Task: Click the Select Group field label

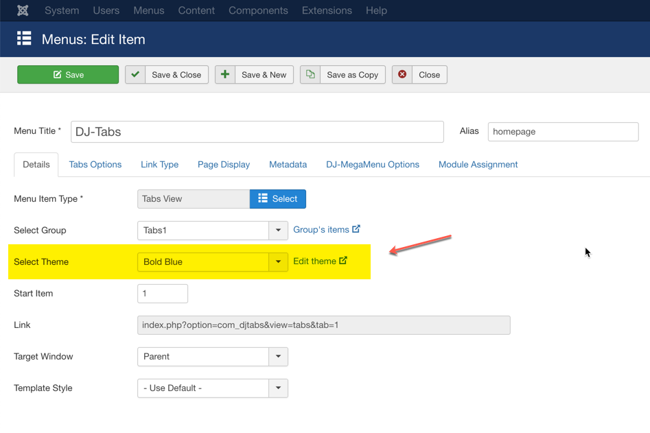Action: pos(40,231)
